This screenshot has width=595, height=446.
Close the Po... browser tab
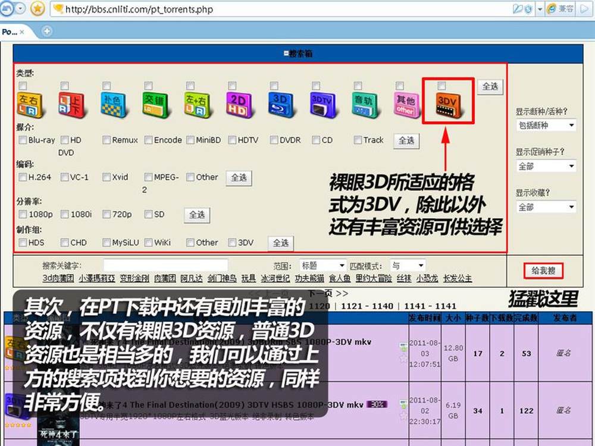tap(21, 32)
